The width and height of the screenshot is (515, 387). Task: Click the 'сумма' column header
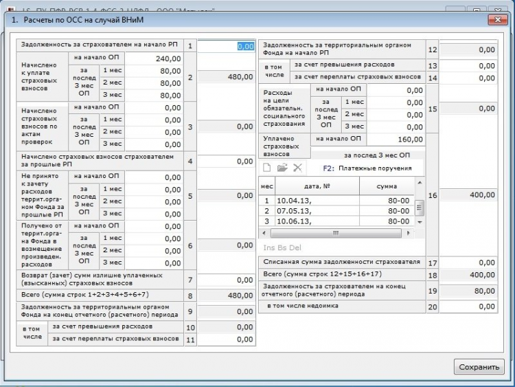click(x=387, y=186)
